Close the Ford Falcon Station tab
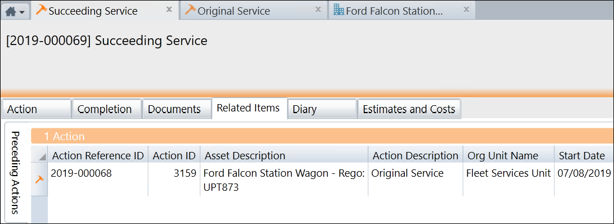Image resolution: width=614 pixels, height=224 pixels. 466,10
